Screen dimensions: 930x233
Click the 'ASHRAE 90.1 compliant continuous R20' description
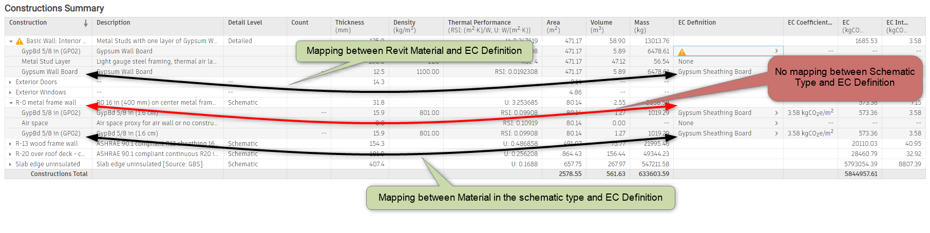(157, 154)
